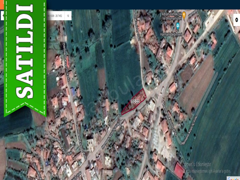The image size is (240, 180).
Task: Click the green SATILDI ribbon banner
Action: [25, 56]
